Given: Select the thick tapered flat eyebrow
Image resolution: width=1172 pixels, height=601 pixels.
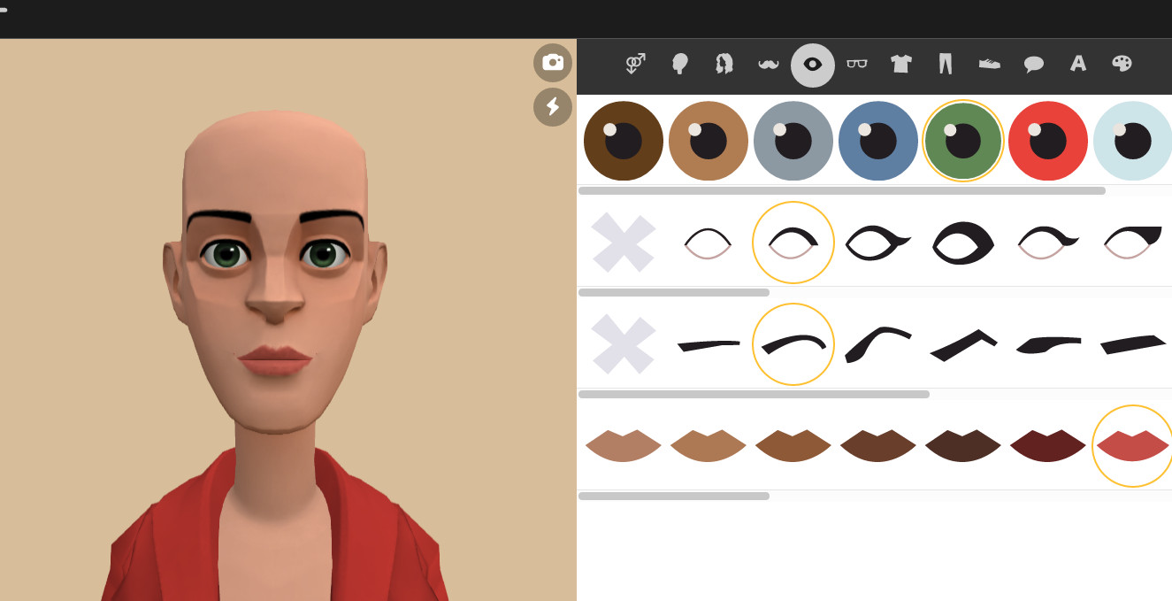Looking at the screenshot, I should click(1048, 344).
